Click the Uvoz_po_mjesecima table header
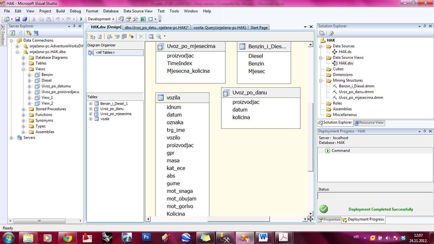This screenshot has height=244, width=434. tap(190, 47)
